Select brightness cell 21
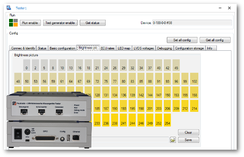 click(97, 65)
